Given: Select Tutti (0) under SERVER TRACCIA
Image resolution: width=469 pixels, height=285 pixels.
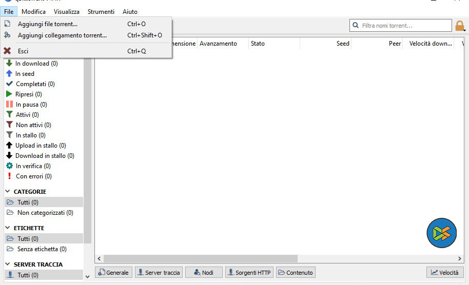Looking at the screenshot, I should 44,275.
